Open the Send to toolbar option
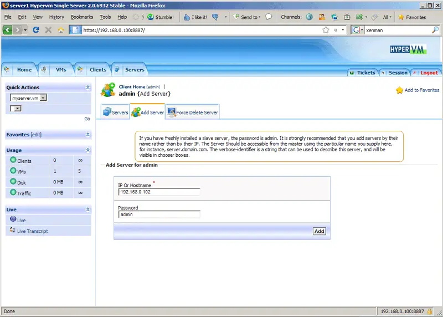Screen dimensions: 443x317 [x=246, y=17]
